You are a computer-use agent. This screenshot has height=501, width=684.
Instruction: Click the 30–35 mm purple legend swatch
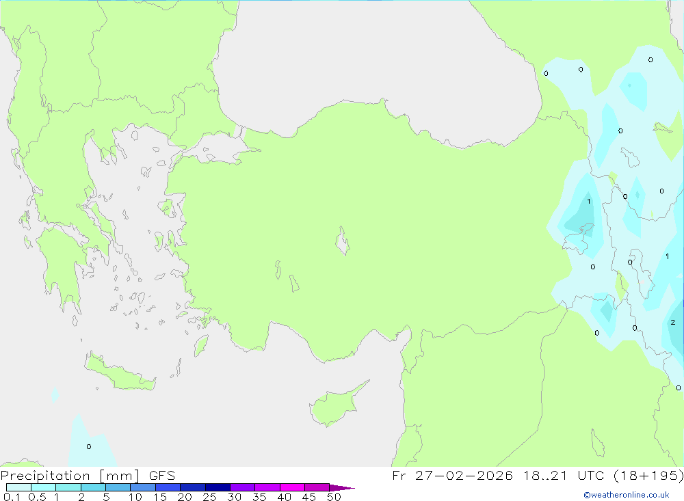click(x=243, y=487)
